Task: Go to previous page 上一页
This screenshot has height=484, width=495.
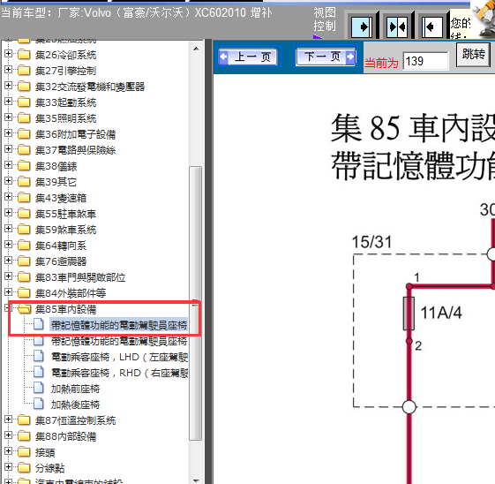Action: 249,57
